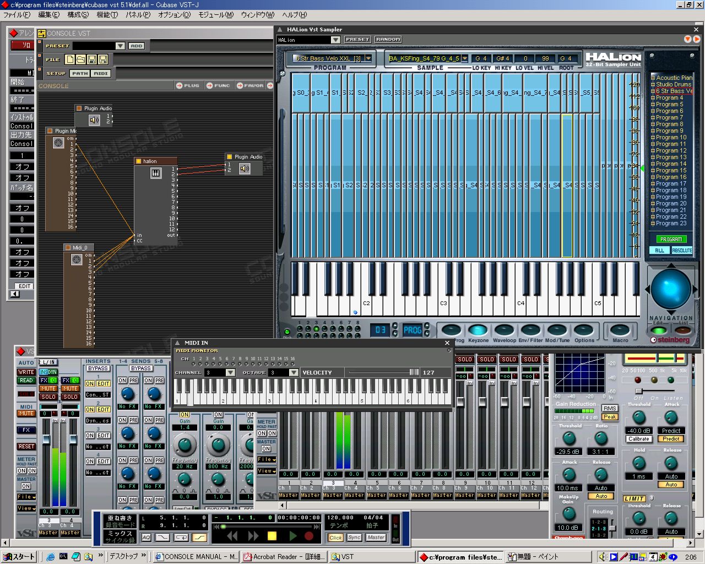This screenshot has width=705, height=564.
Task: Click the PATH setup button
Action: click(79, 73)
